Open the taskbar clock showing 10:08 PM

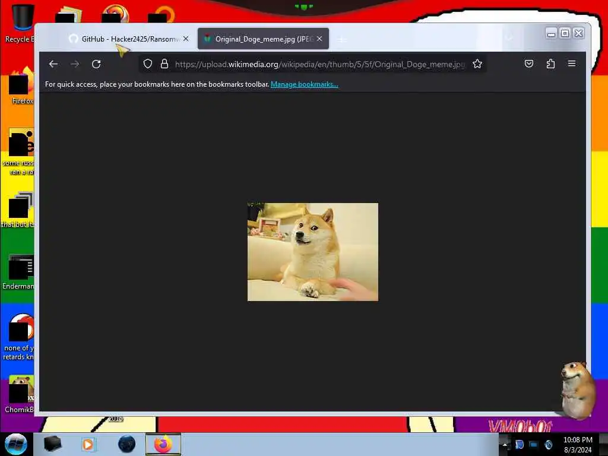(x=578, y=445)
